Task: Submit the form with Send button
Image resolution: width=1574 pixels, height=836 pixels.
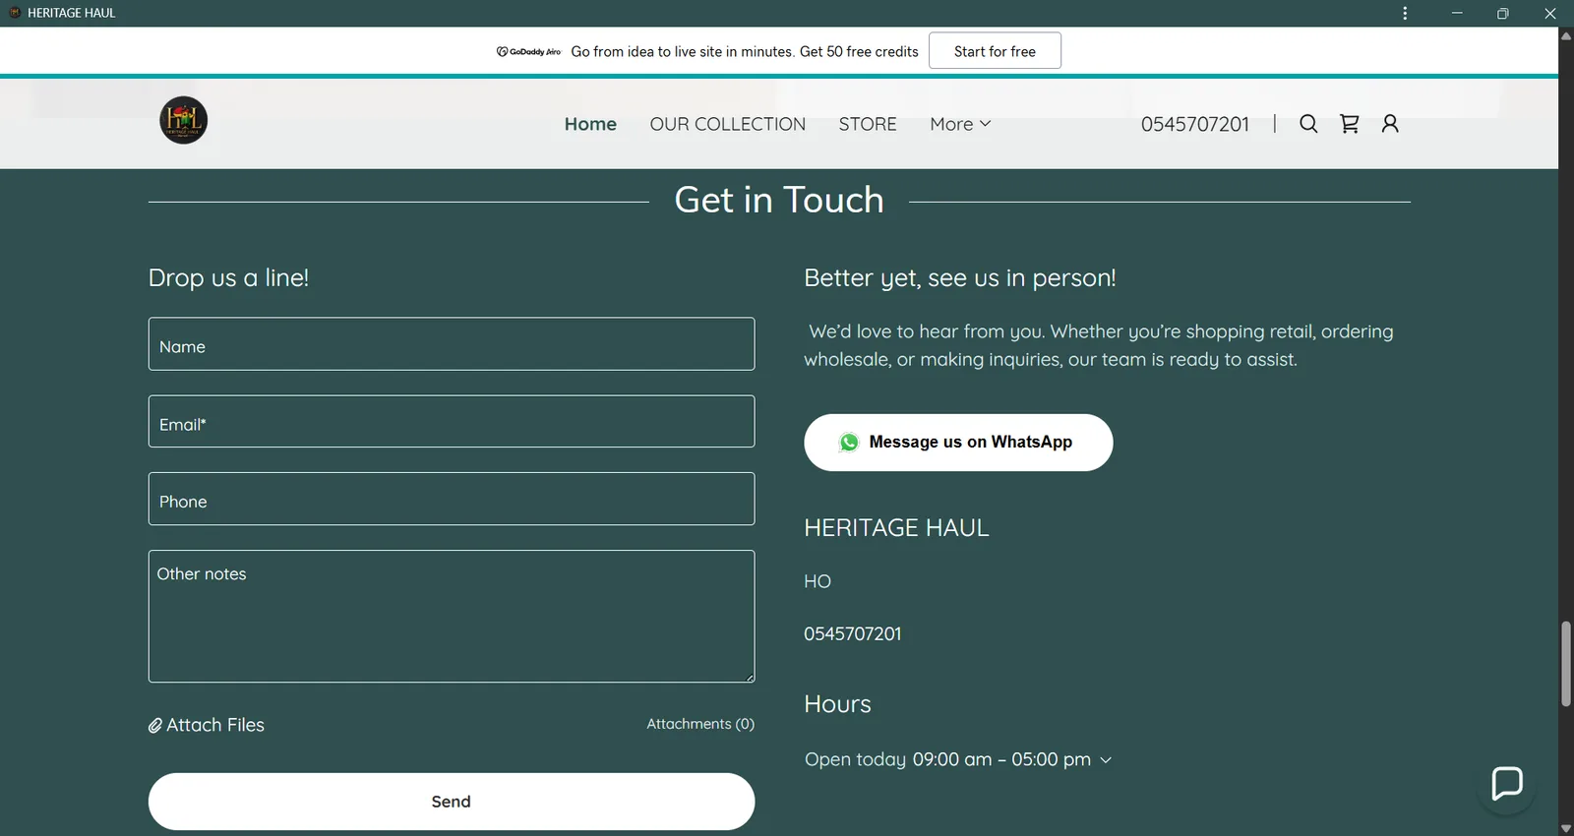Action: point(452,802)
